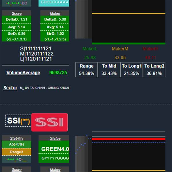The height and width of the screenshot is (172, 172).
Task: Click the Status header in SSI card
Action: coord(55,138)
